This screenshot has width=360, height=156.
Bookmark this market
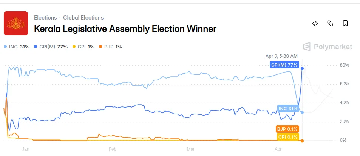[x=345, y=23]
